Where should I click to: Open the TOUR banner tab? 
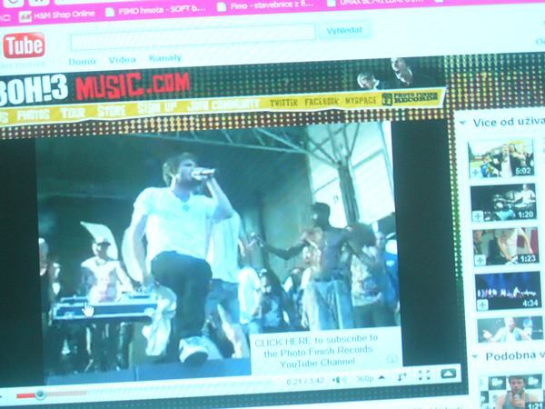tap(73, 113)
